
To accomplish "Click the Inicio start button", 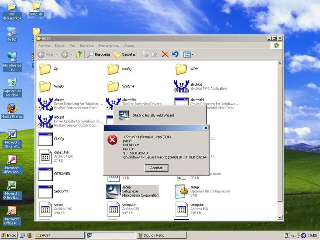I will tap(9, 235).
